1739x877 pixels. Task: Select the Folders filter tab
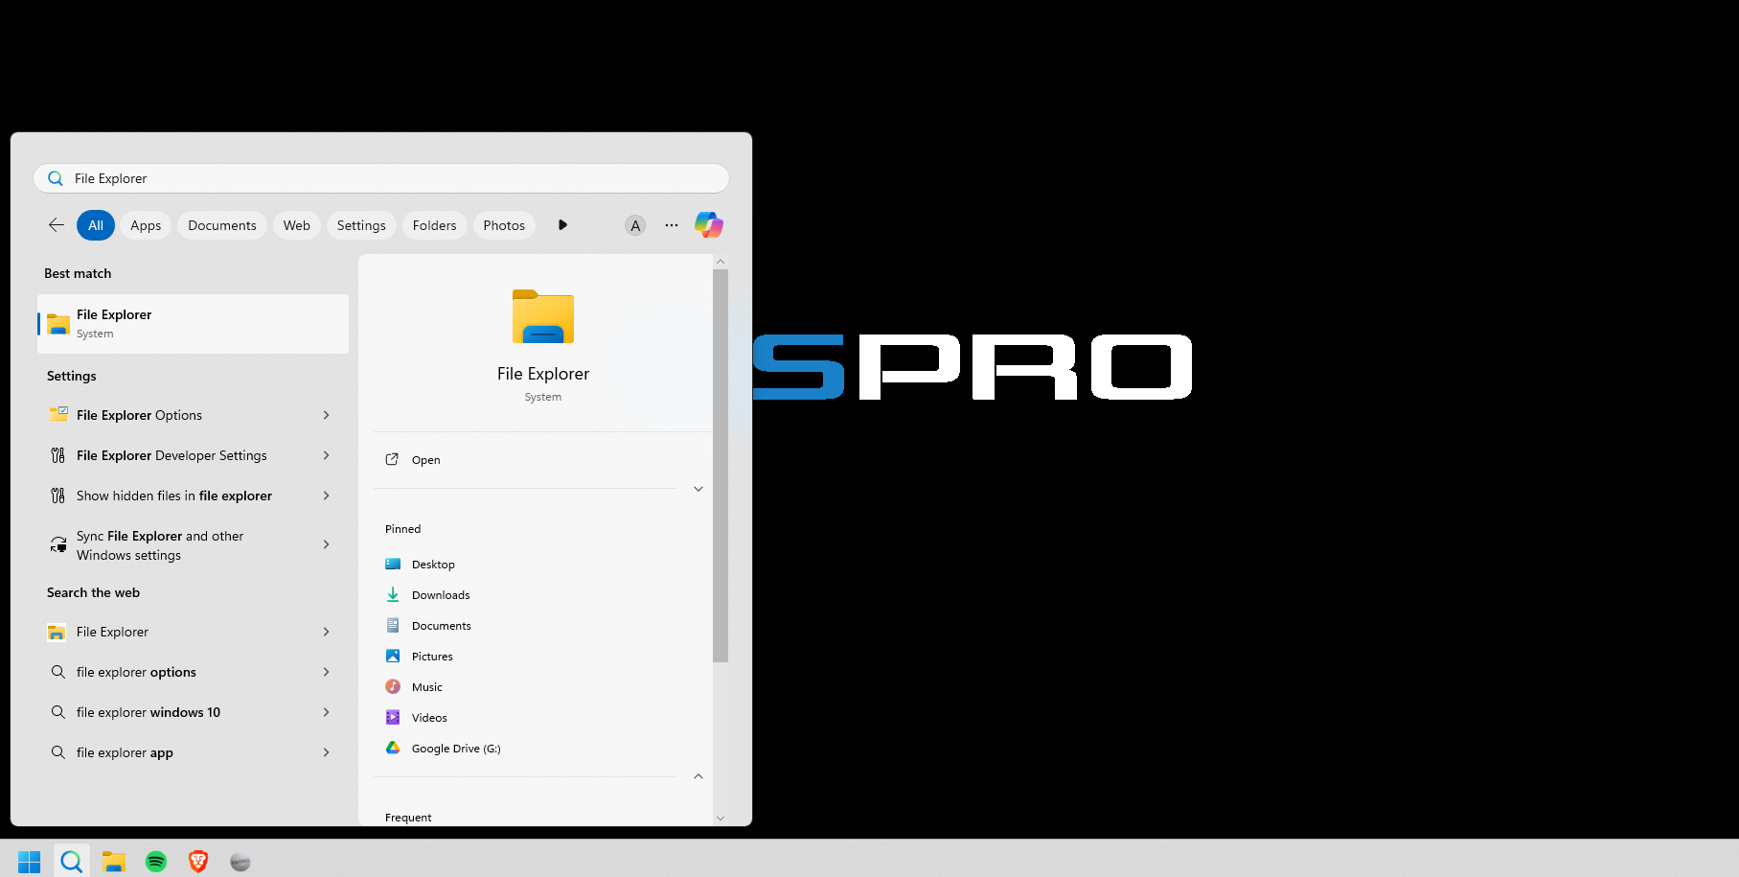(x=434, y=225)
